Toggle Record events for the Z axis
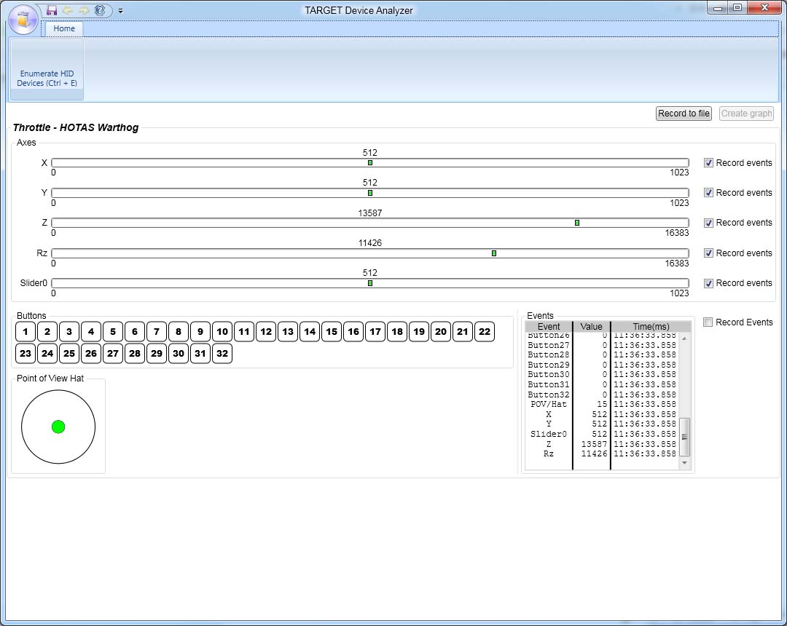The height and width of the screenshot is (626, 787). (708, 223)
